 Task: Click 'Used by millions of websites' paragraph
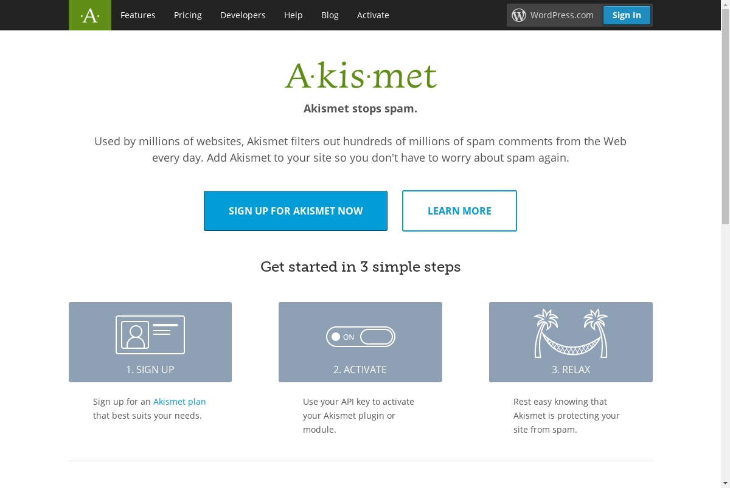tap(361, 149)
